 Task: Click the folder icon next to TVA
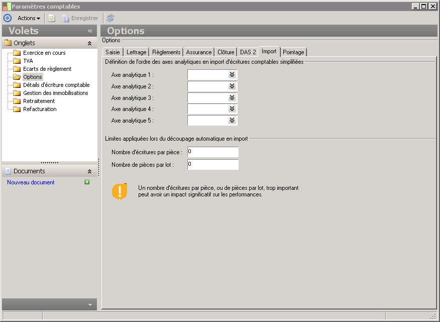[17, 61]
